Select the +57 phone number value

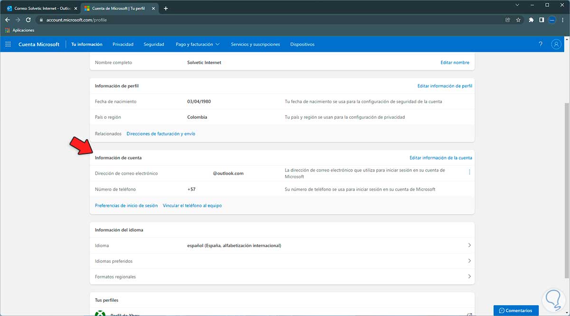(x=191, y=189)
